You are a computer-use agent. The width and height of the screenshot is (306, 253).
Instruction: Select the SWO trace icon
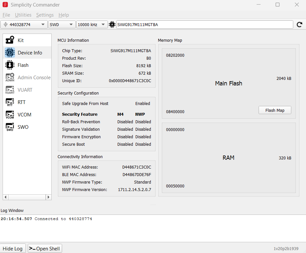coord(10,127)
